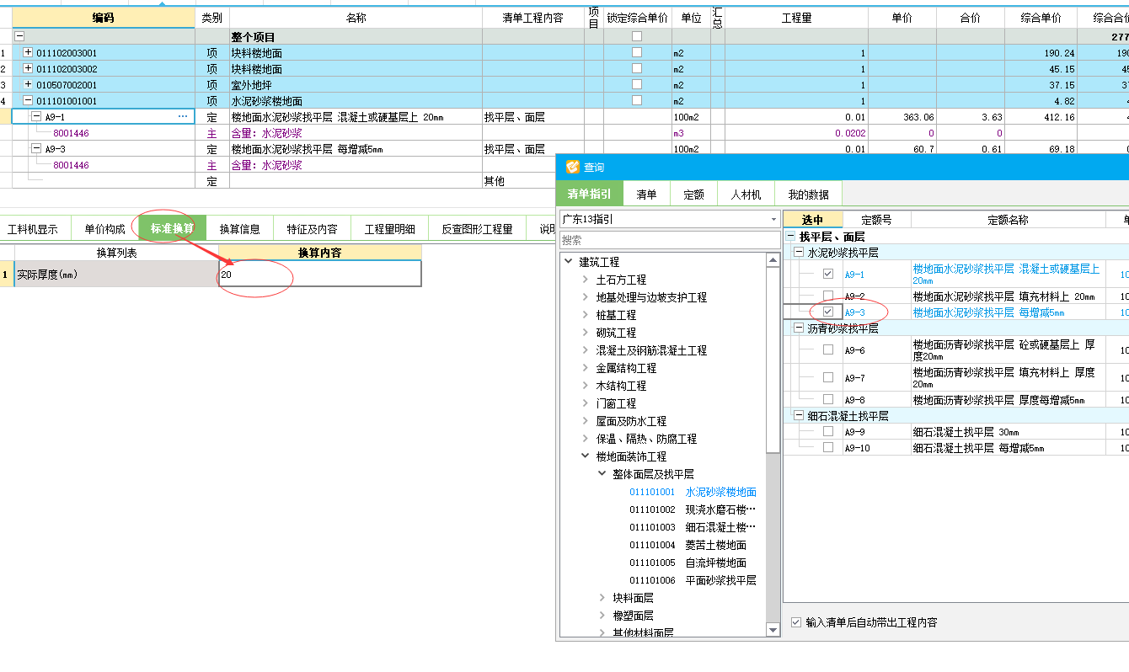Collapse the A9-1 quota row in main table

[36, 117]
